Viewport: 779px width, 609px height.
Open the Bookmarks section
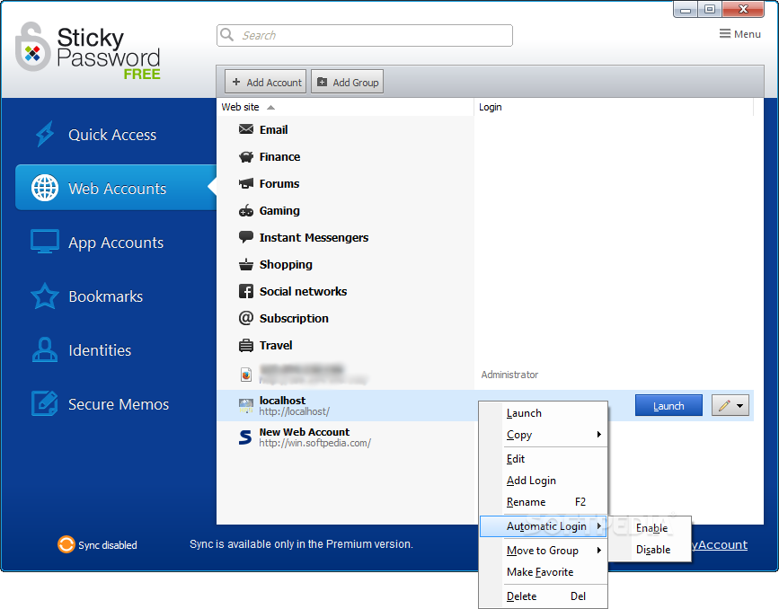point(105,296)
